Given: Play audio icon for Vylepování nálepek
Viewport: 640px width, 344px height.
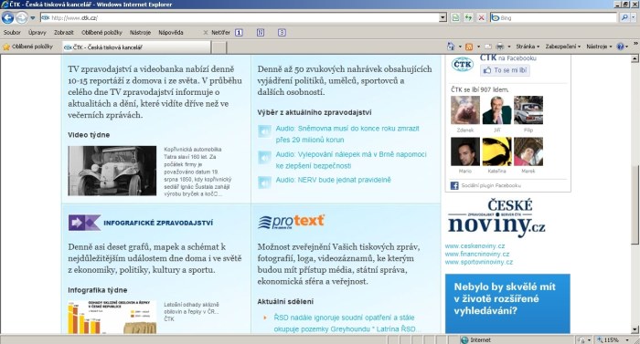Looking at the screenshot, I should pos(264,157).
